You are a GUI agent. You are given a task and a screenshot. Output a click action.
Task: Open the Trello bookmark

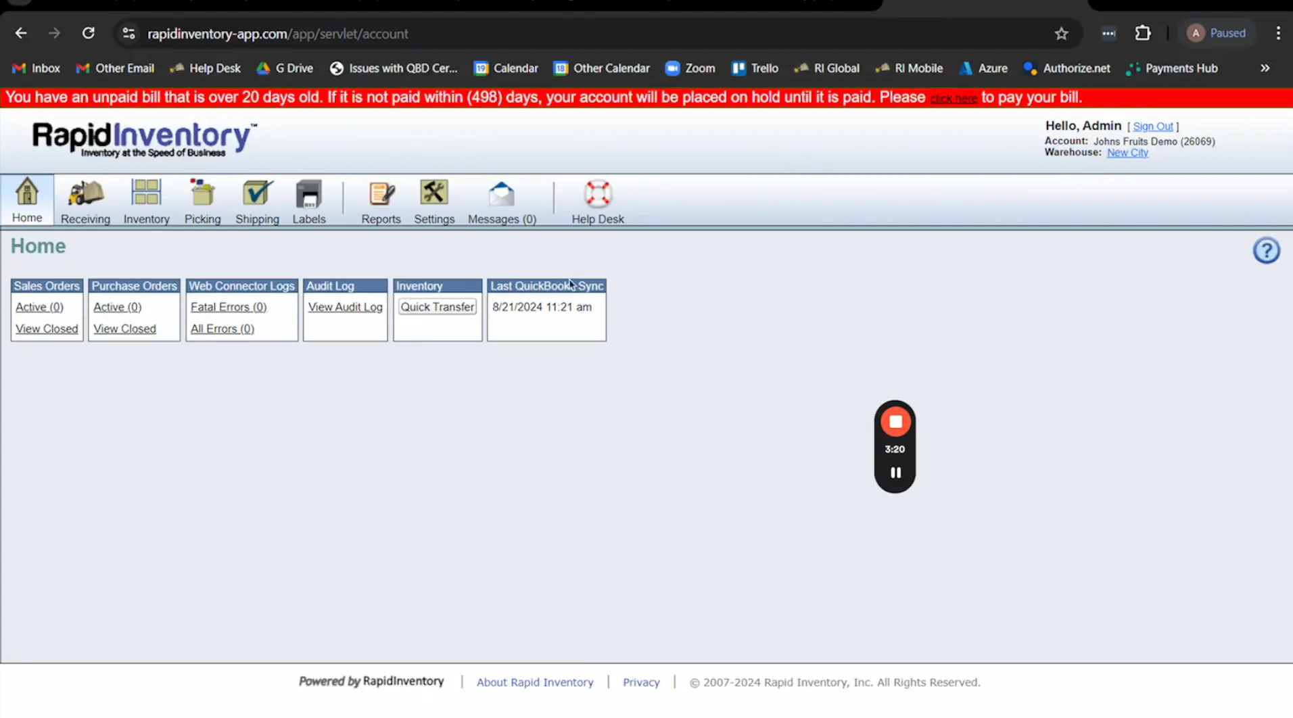[755, 68]
